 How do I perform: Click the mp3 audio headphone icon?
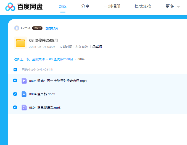pos(24,107)
